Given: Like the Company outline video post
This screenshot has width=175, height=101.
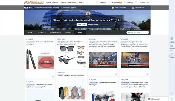Looking at the screenshot, I should [116, 74].
